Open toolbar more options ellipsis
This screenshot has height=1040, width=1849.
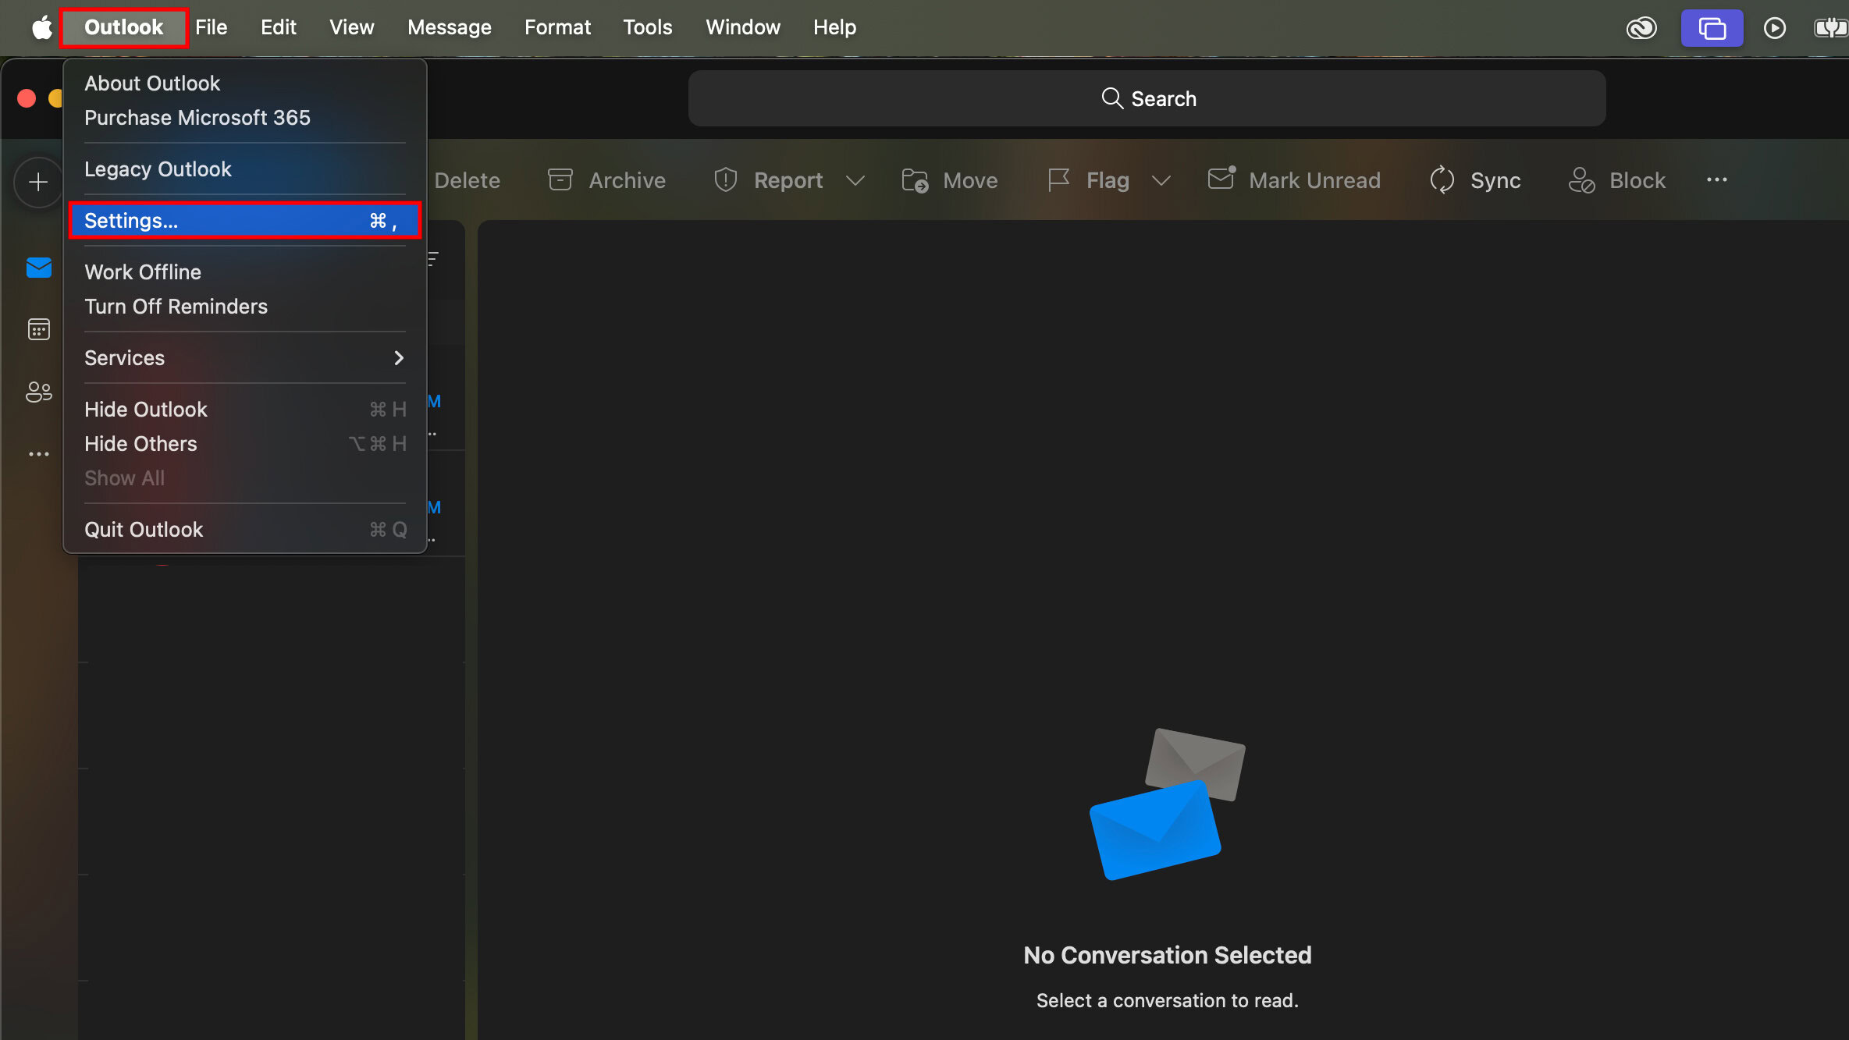tap(1716, 180)
